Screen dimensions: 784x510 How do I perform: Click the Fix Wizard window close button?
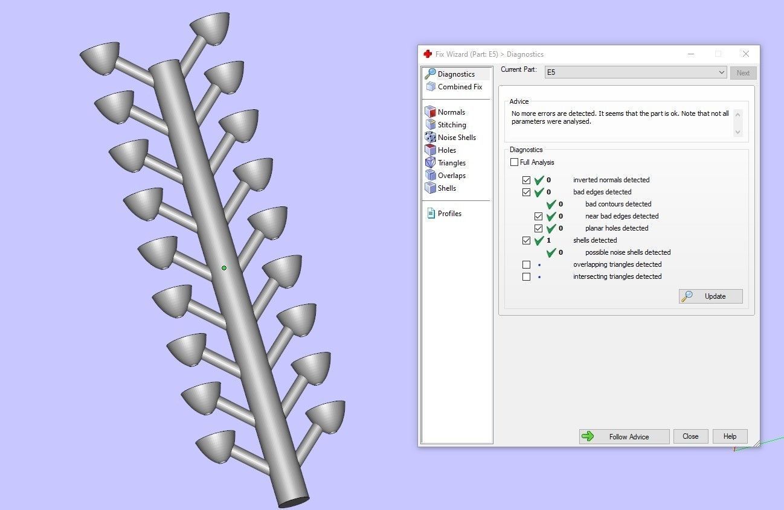pos(747,54)
